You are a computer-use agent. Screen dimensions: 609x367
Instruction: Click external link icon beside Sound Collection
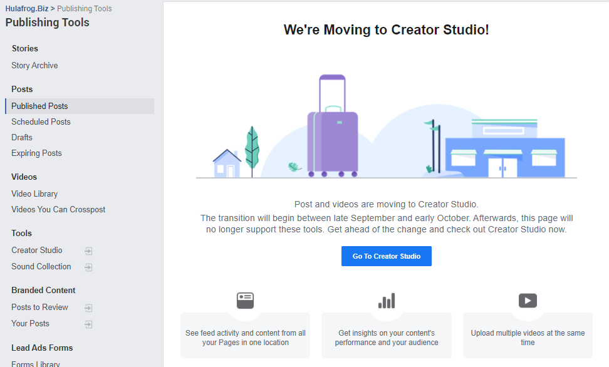pos(88,267)
